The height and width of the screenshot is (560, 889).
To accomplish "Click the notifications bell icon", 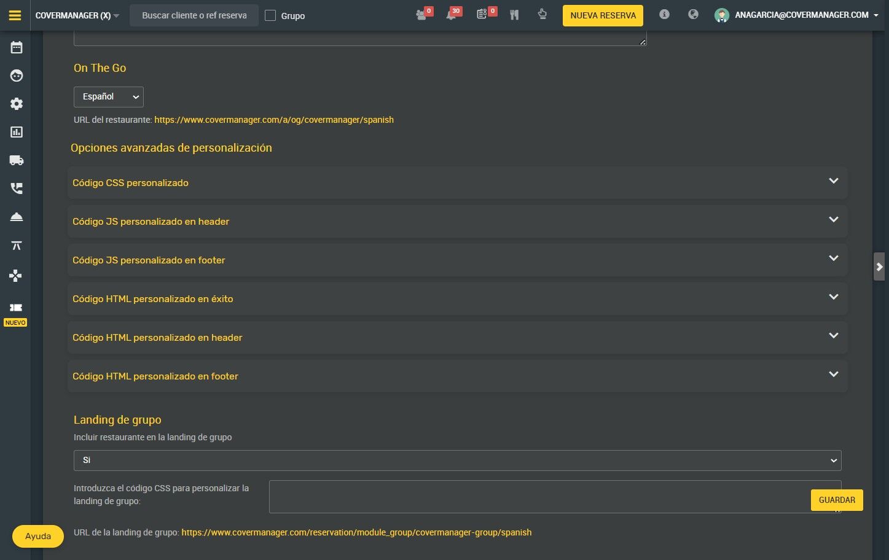I will tap(451, 15).
